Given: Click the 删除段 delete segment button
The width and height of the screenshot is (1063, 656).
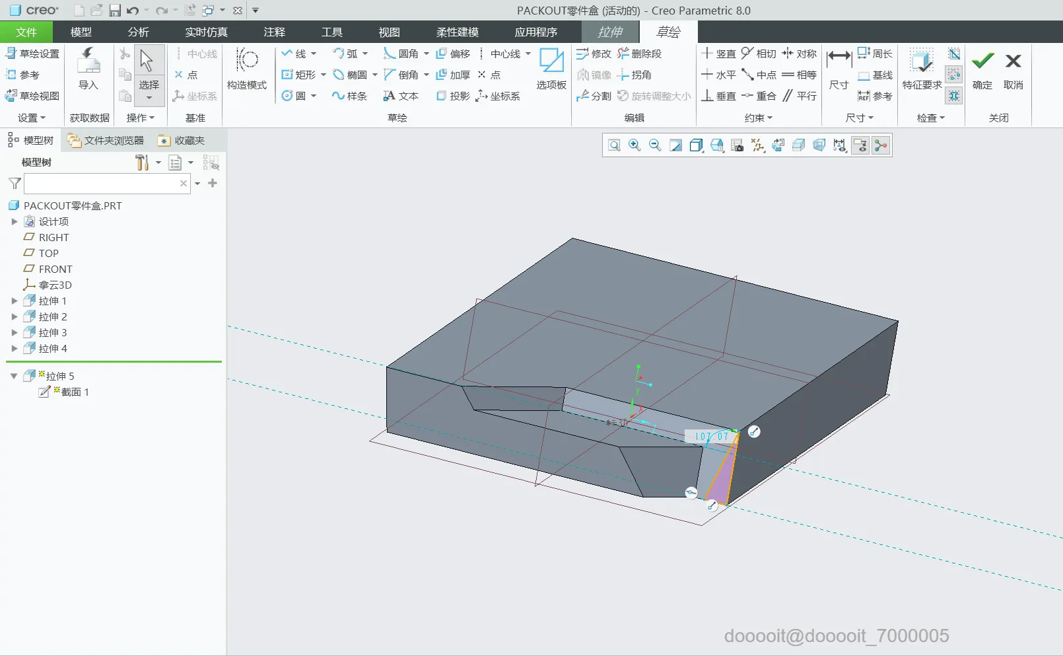Looking at the screenshot, I should [x=639, y=54].
